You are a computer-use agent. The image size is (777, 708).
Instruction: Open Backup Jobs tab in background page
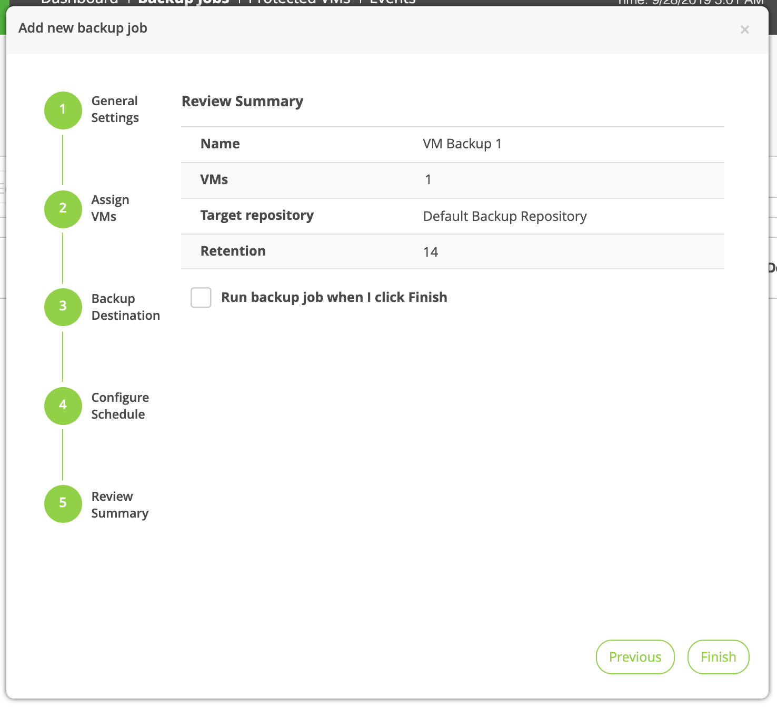pyautogui.click(x=184, y=2)
